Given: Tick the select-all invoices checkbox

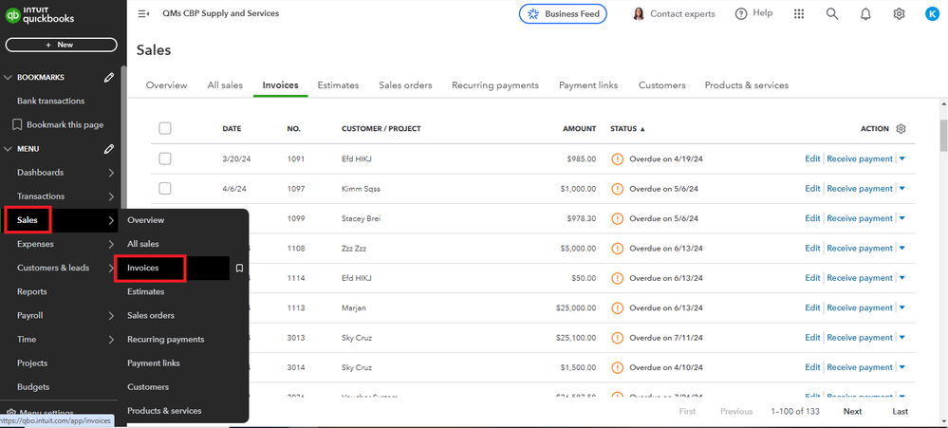Looking at the screenshot, I should click(165, 129).
